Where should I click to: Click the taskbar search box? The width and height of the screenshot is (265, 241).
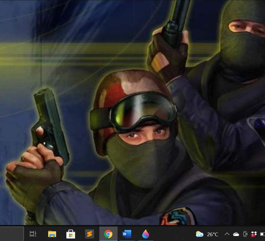(12, 234)
